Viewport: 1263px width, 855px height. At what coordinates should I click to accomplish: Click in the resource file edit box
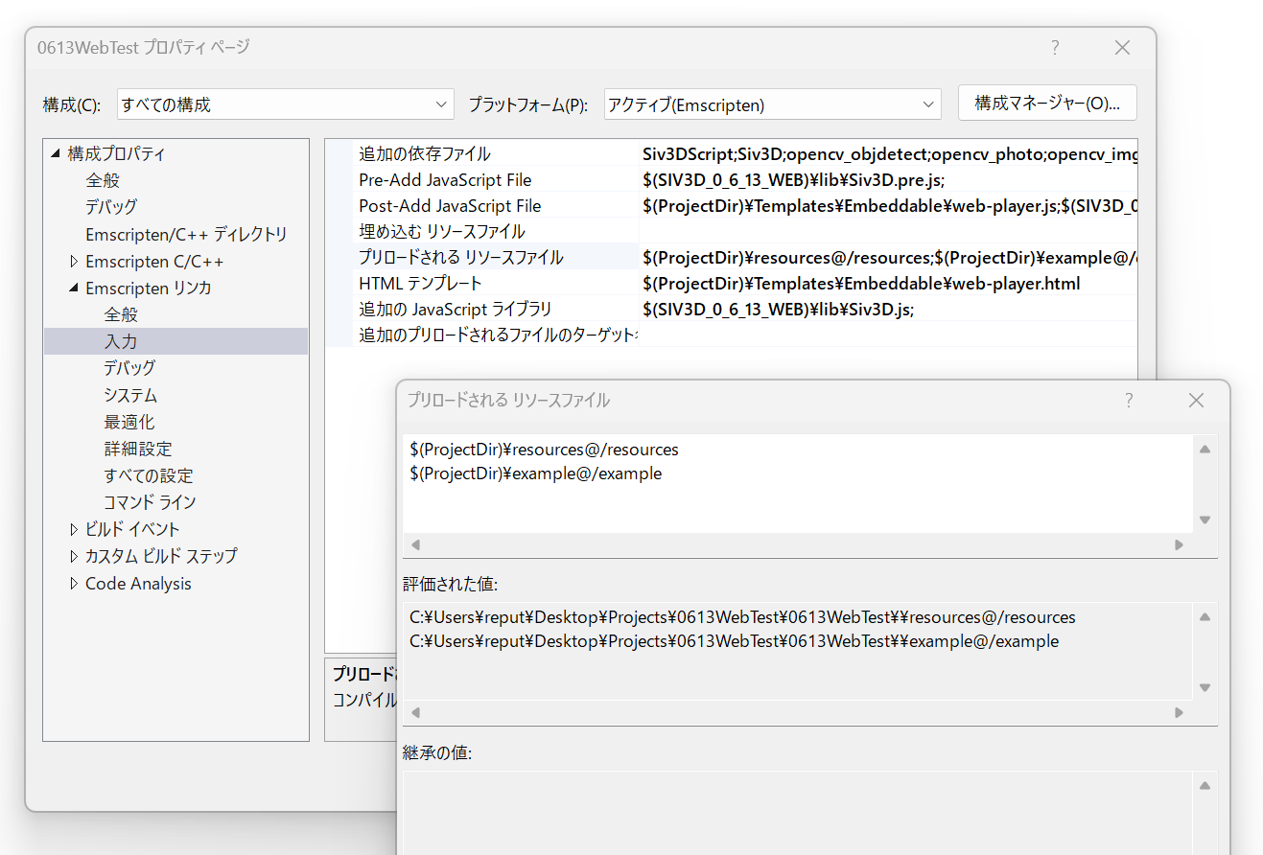point(798,484)
